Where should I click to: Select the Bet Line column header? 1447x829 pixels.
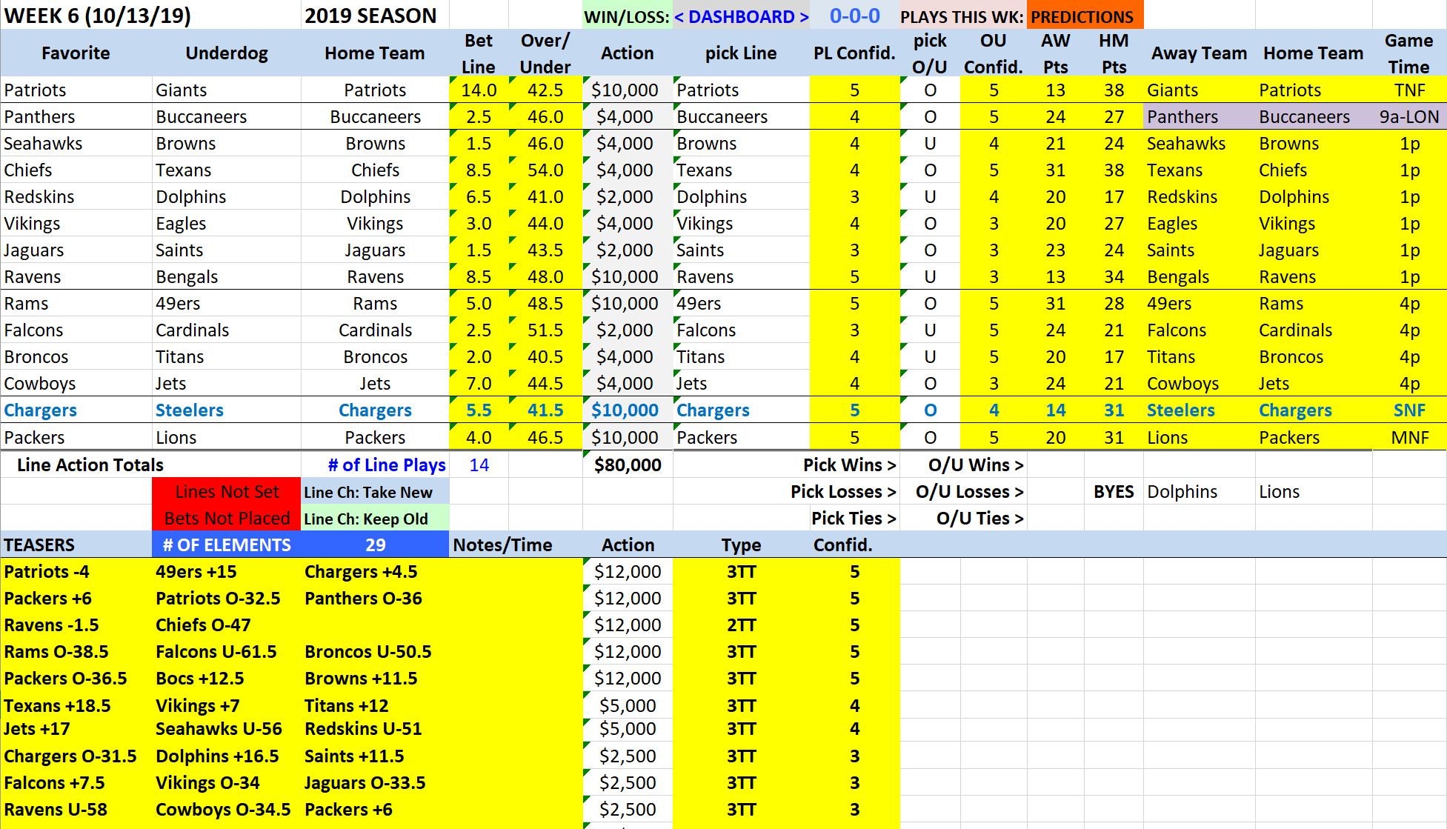tap(479, 53)
